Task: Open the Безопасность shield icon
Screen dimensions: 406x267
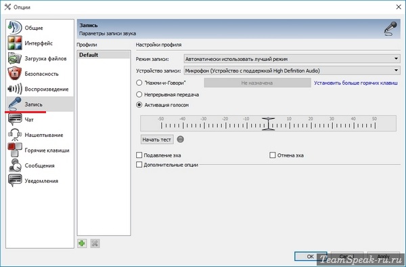Action: point(14,74)
